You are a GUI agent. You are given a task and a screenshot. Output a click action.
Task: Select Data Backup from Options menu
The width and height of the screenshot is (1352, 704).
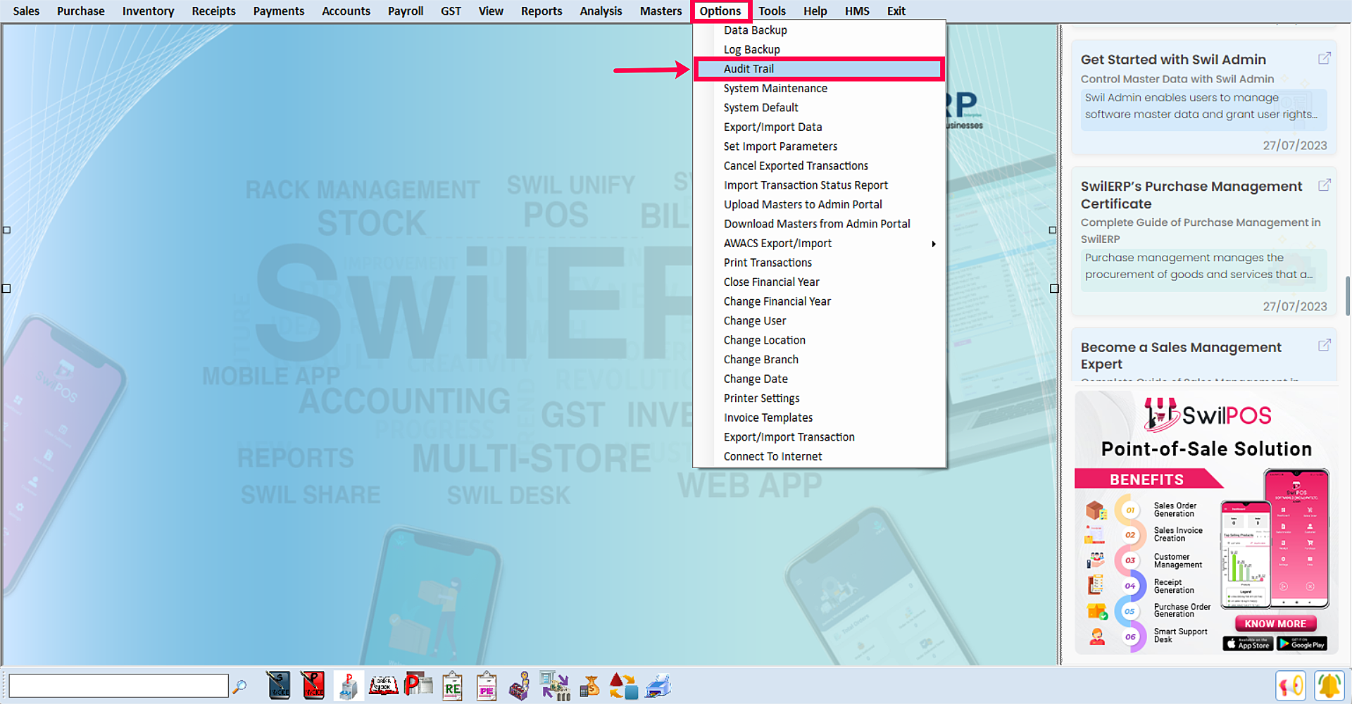coord(819,30)
